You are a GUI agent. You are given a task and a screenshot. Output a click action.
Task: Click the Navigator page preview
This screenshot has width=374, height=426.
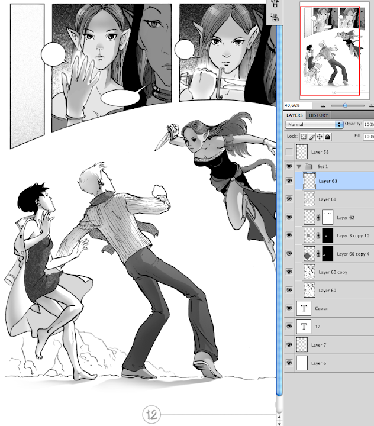(334, 50)
